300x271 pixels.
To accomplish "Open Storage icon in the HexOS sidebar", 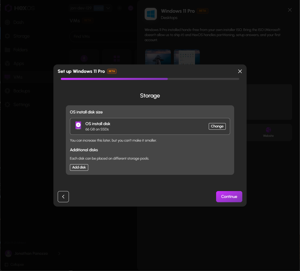I will pos(7,36).
